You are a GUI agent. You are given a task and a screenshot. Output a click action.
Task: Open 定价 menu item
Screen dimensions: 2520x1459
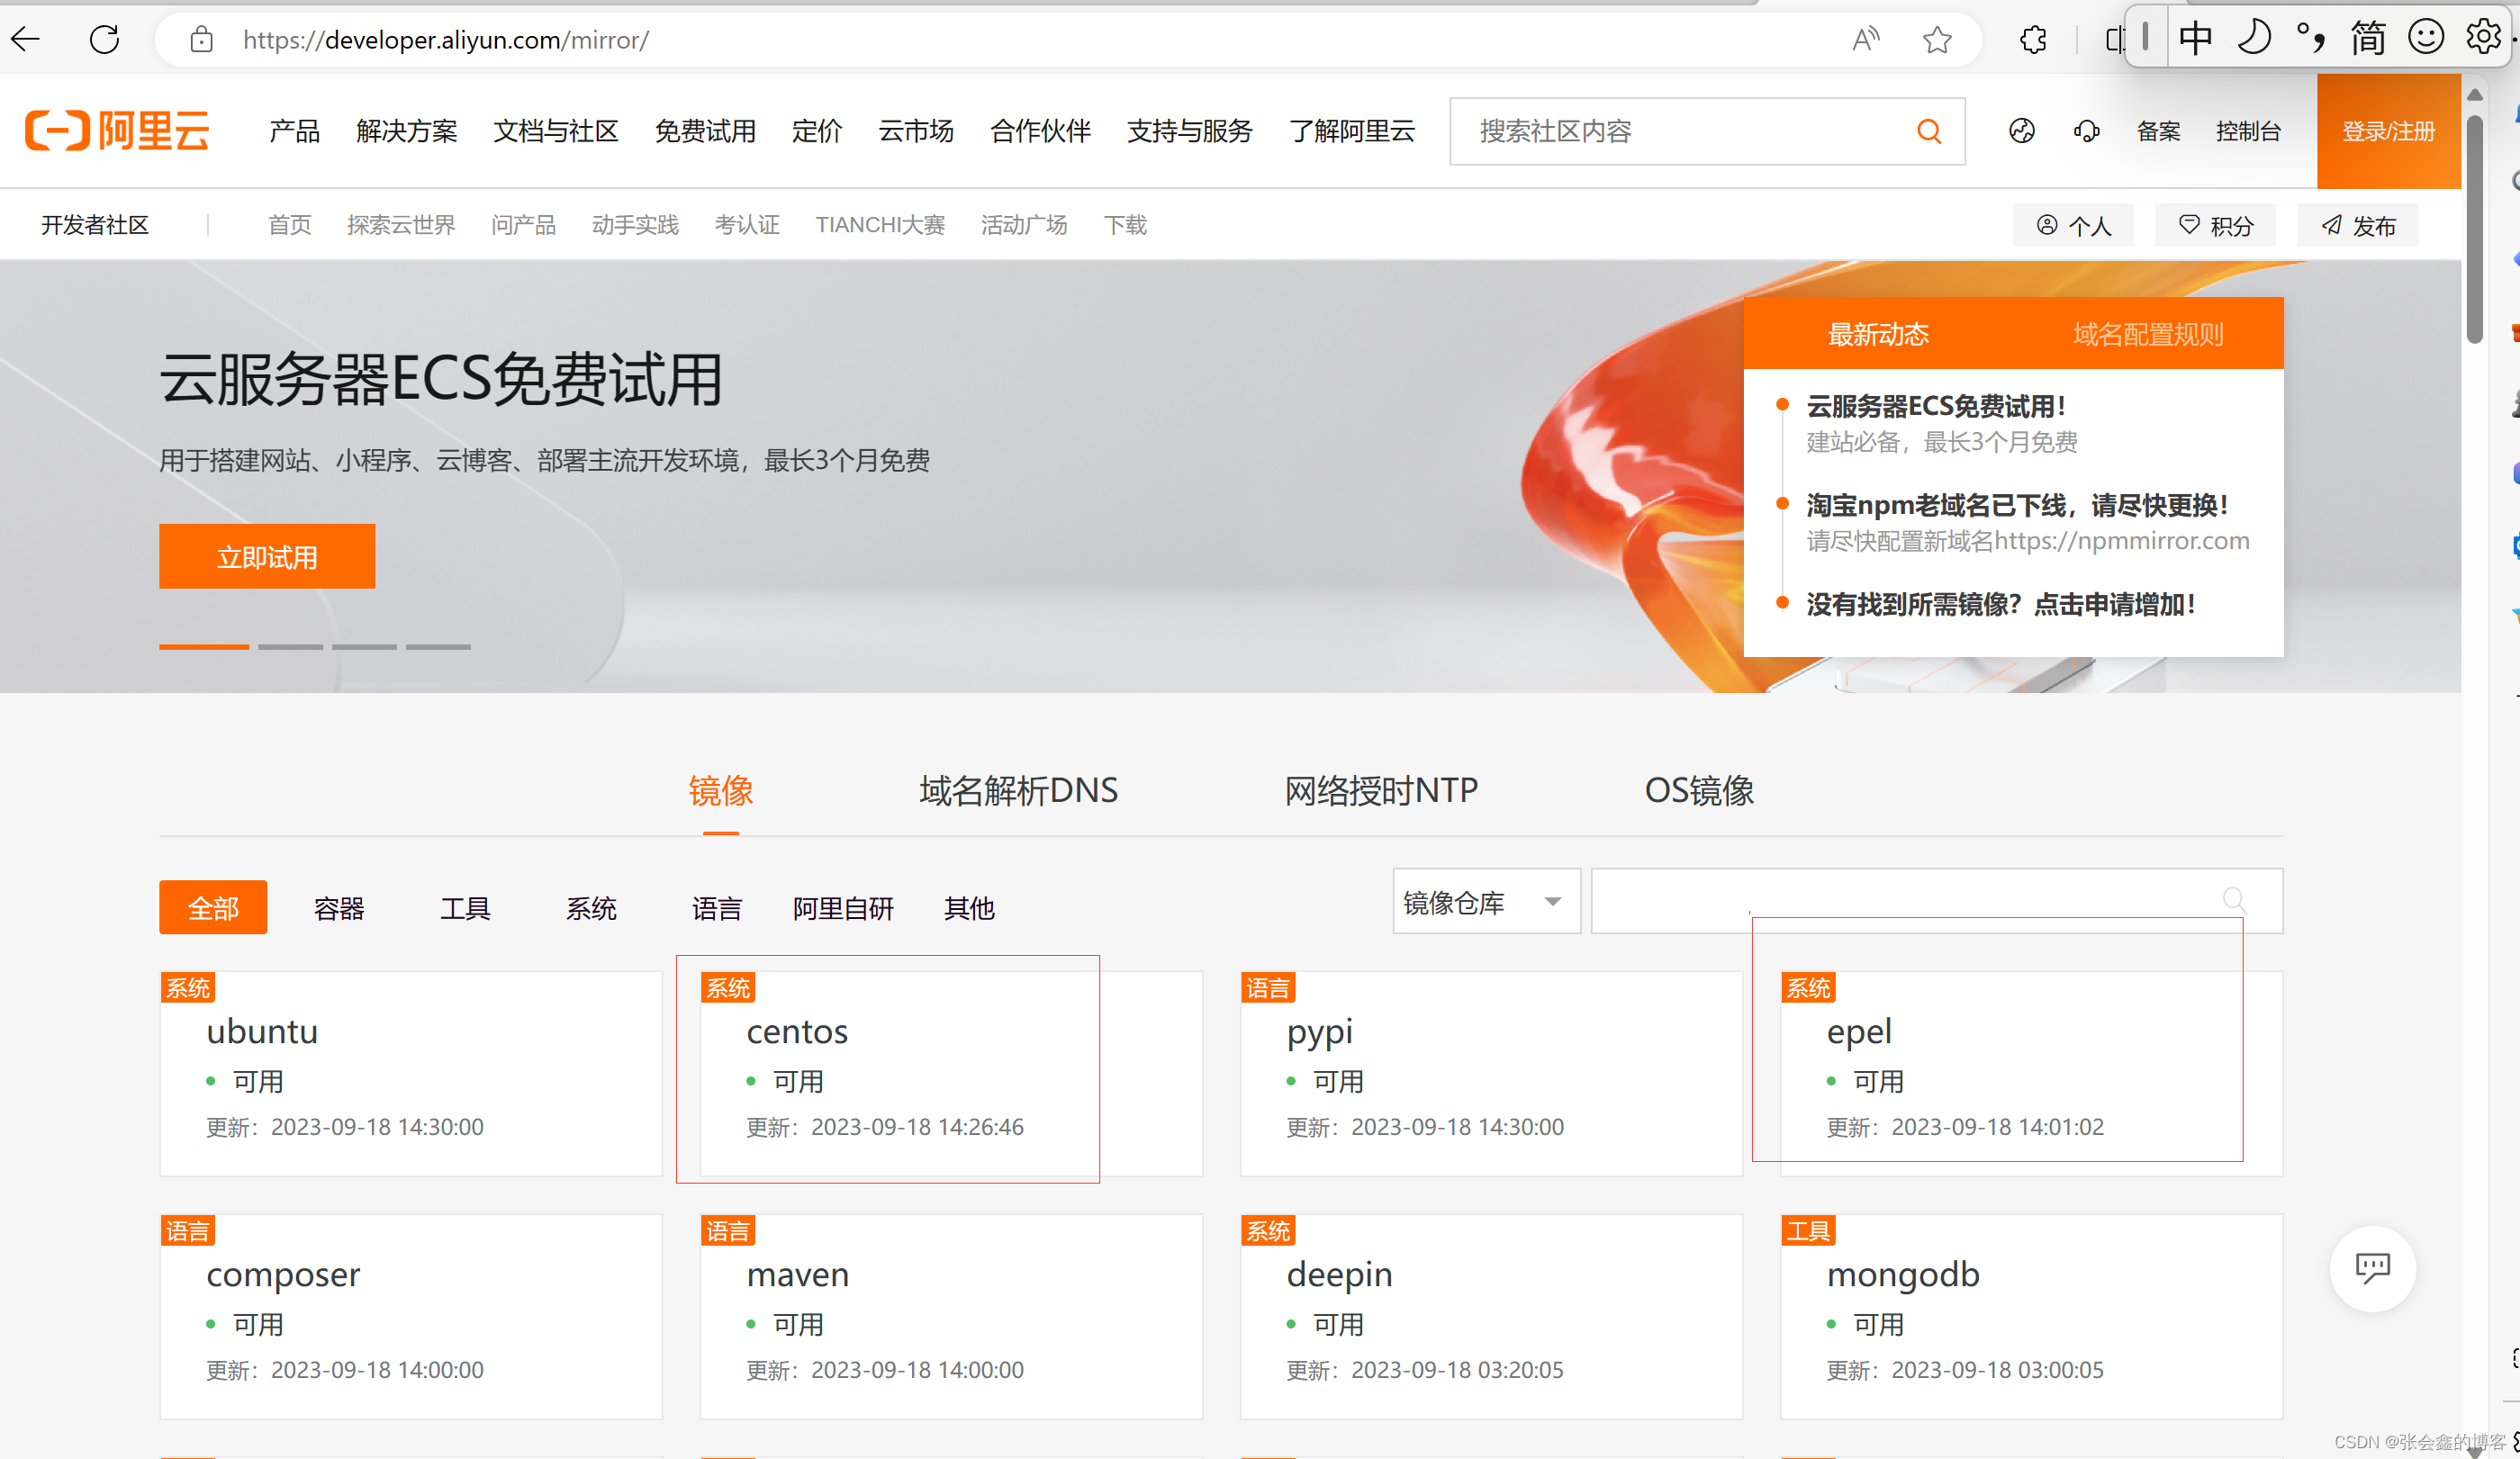click(817, 131)
